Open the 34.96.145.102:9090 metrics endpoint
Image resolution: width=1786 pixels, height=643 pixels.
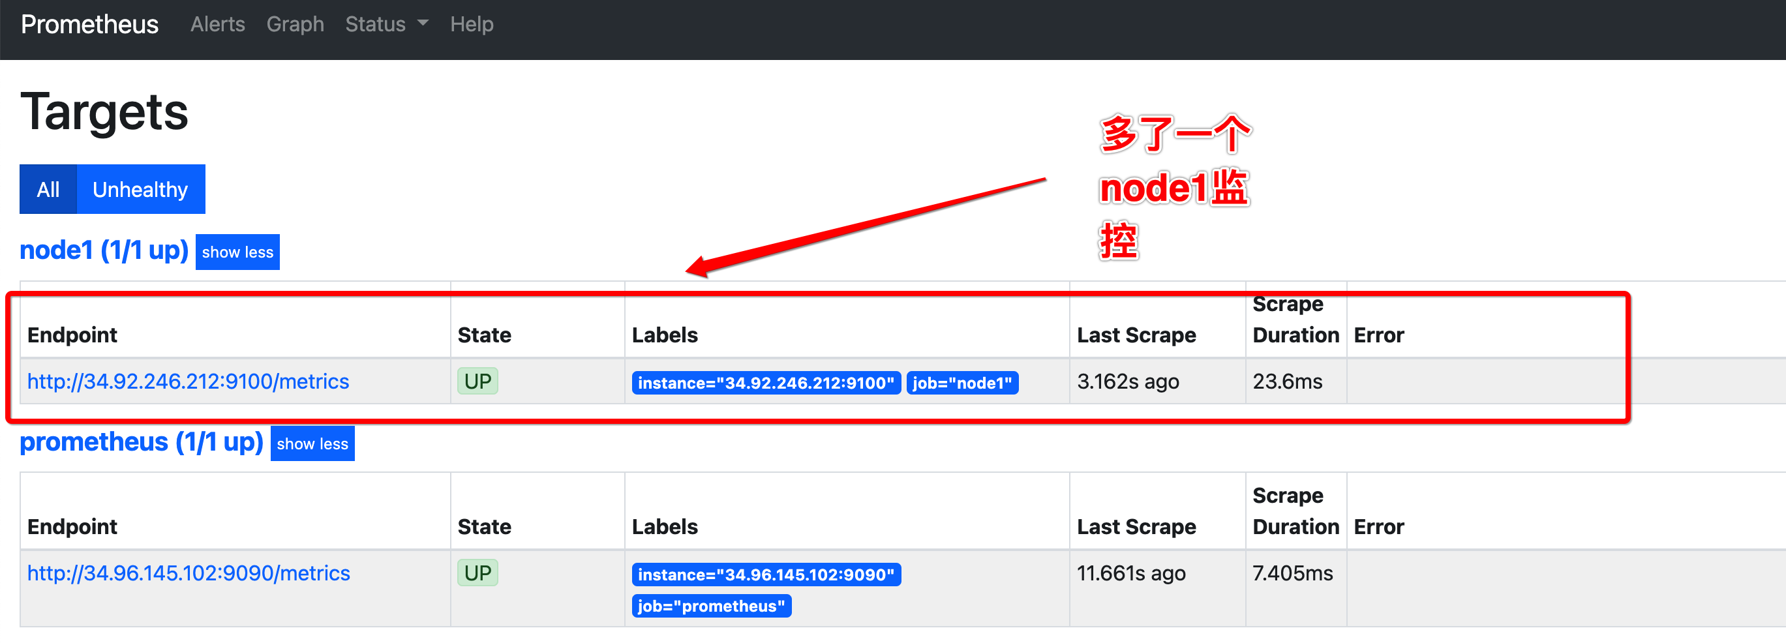coord(189,573)
